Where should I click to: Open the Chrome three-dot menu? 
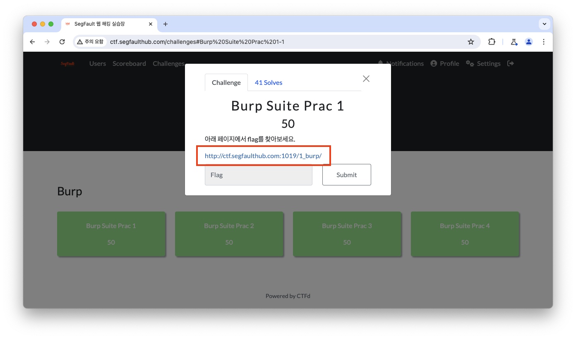point(544,42)
